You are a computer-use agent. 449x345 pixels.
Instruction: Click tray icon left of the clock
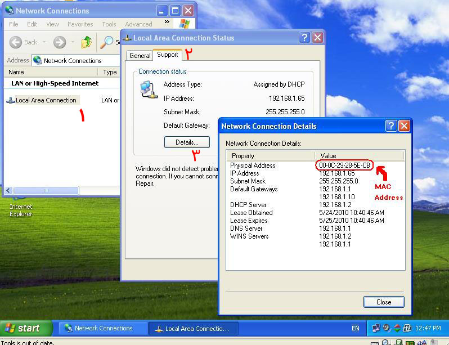point(407,328)
